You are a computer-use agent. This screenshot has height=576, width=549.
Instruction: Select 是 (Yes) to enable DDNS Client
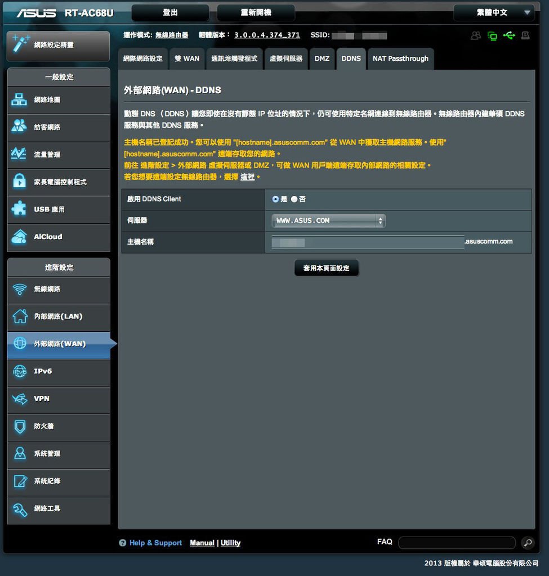click(x=275, y=199)
